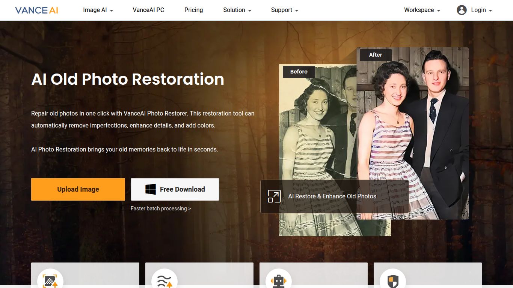Image resolution: width=513 pixels, height=288 pixels.
Task: Open the Faster batch processing link
Action: click(x=161, y=208)
